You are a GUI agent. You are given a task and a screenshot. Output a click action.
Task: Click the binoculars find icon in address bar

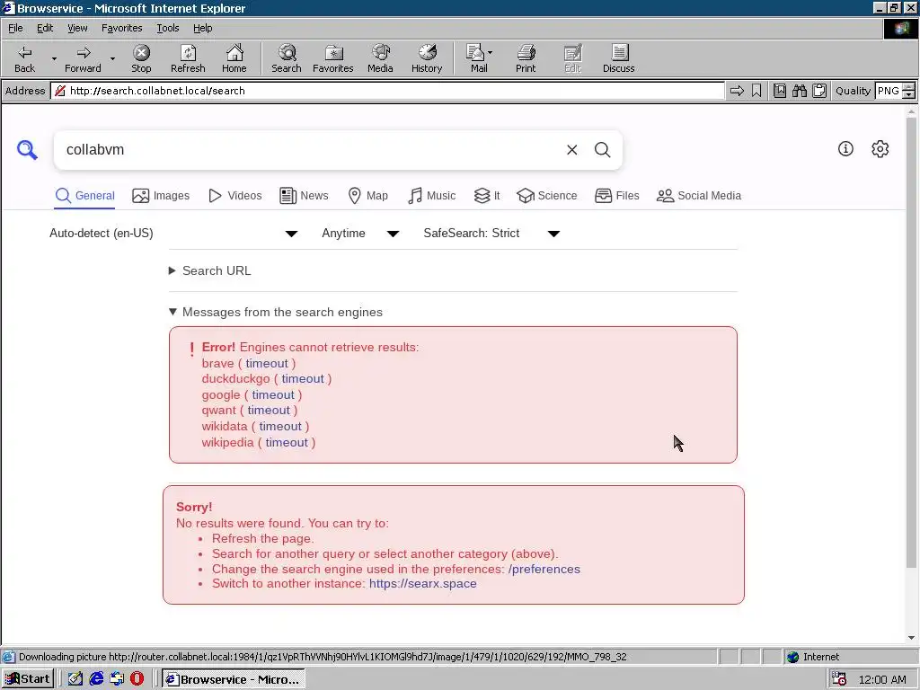coord(799,91)
